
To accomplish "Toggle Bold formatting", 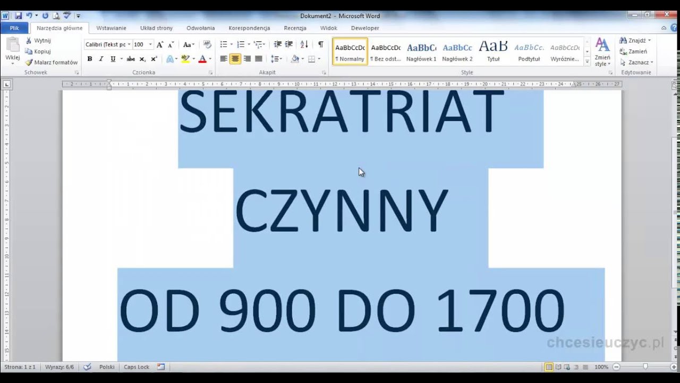I will pos(90,59).
